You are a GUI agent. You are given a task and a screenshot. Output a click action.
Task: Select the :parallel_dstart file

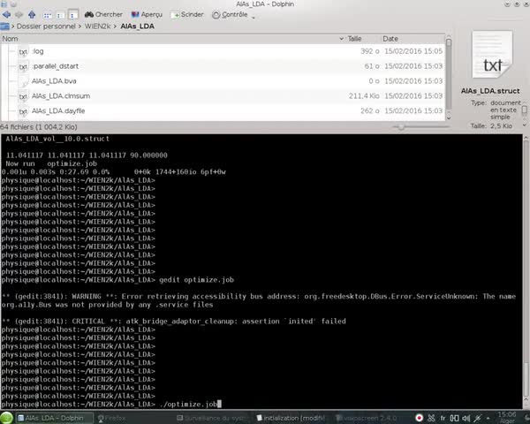coord(55,66)
